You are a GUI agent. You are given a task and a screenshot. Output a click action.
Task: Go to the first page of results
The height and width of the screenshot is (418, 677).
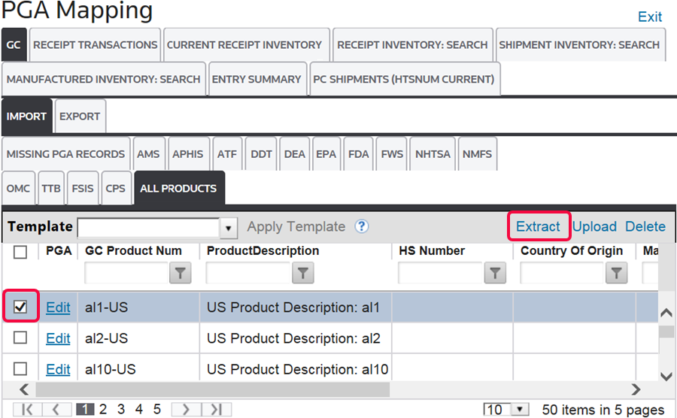click(x=28, y=409)
